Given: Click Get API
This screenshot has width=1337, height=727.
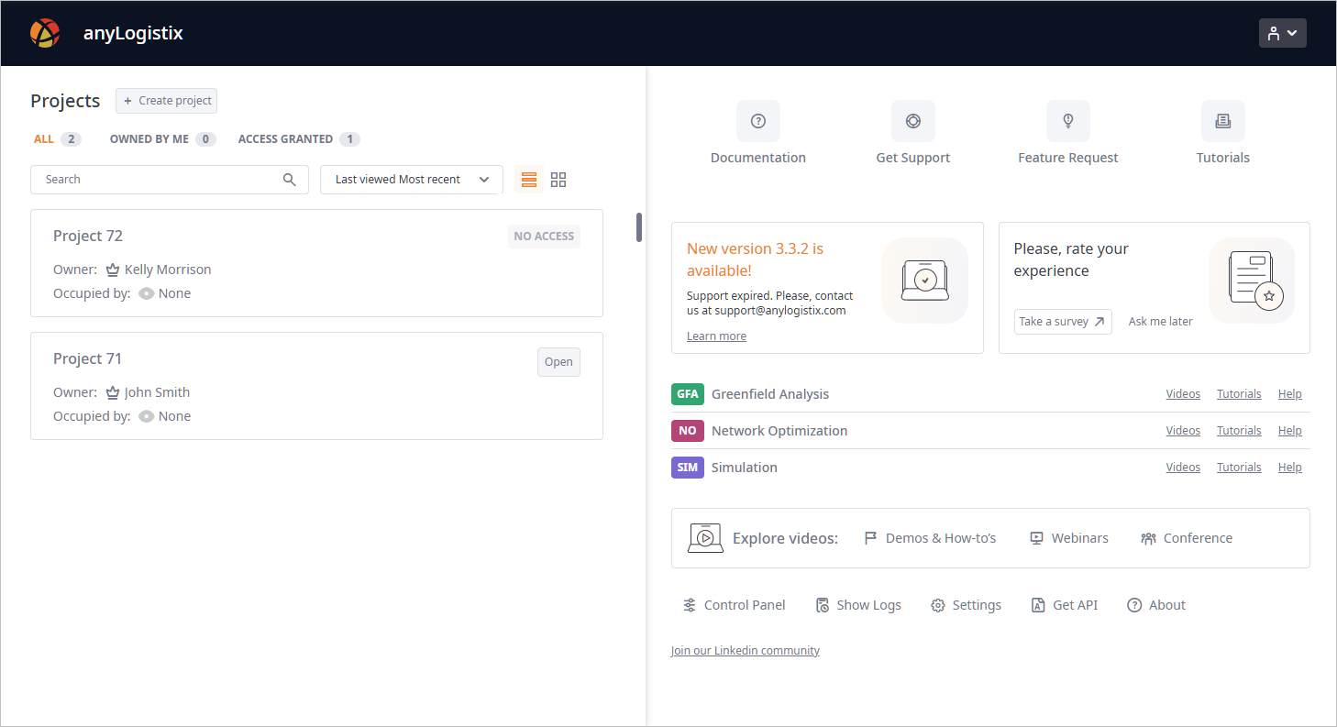Looking at the screenshot, I should click(x=1065, y=605).
